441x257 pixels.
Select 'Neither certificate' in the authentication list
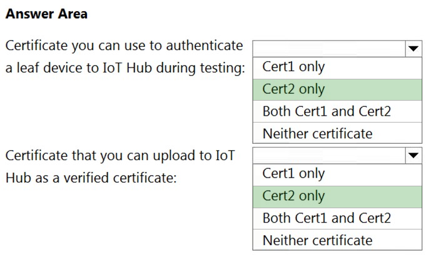click(x=337, y=133)
